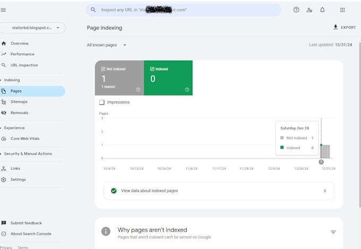Open the notifications bell
Screen dimensions: 361x249
pos(322,10)
